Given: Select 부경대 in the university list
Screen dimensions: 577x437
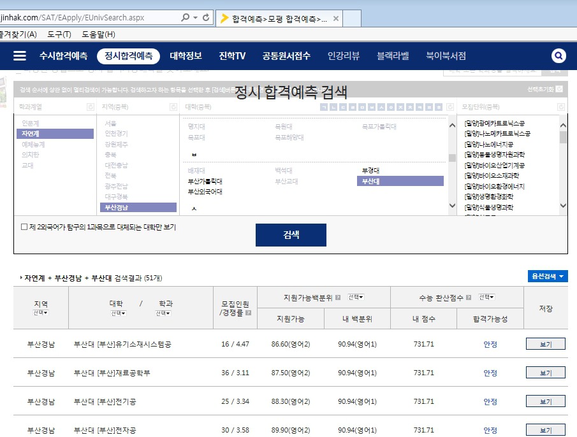Looking at the screenshot, I should pyautogui.click(x=370, y=171).
